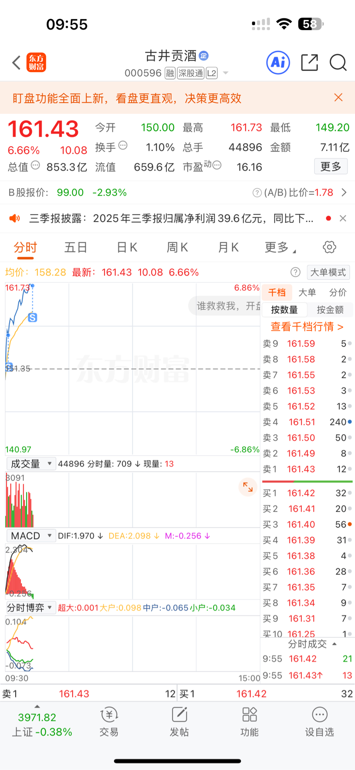Tap the 卖5 161.52 order row
This screenshot has height=770, width=355.
point(307,407)
